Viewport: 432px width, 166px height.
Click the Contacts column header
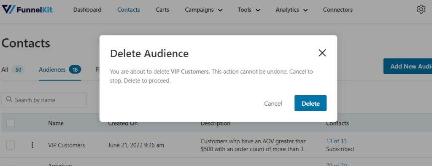click(x=337, y=123)
